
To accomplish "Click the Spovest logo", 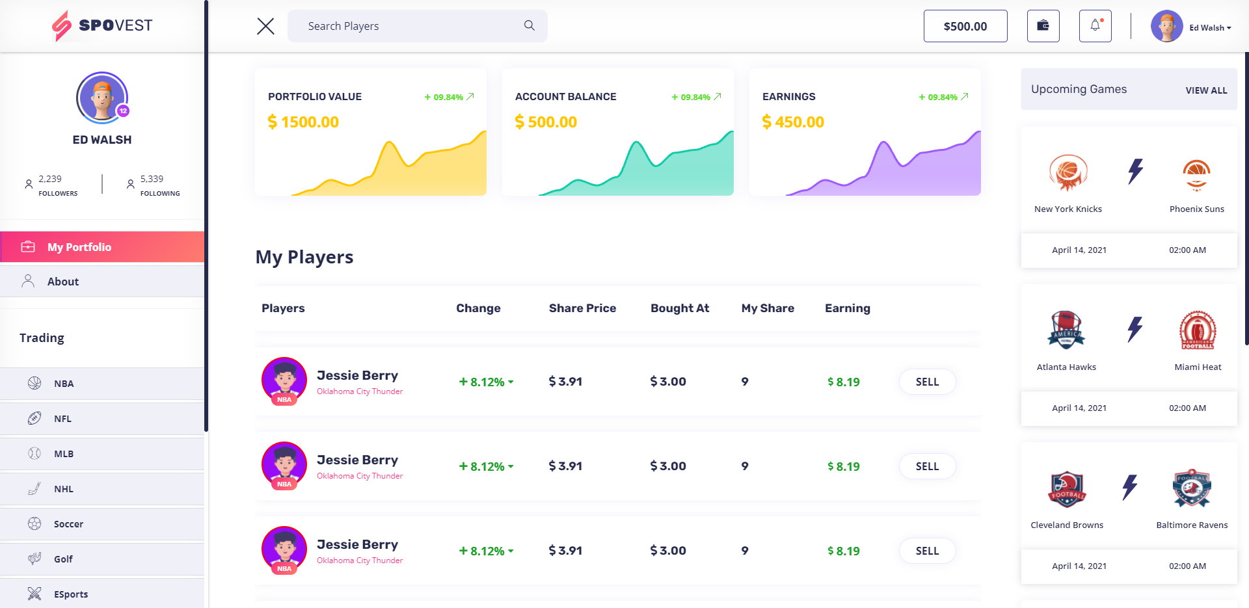I will pos(102,26).
